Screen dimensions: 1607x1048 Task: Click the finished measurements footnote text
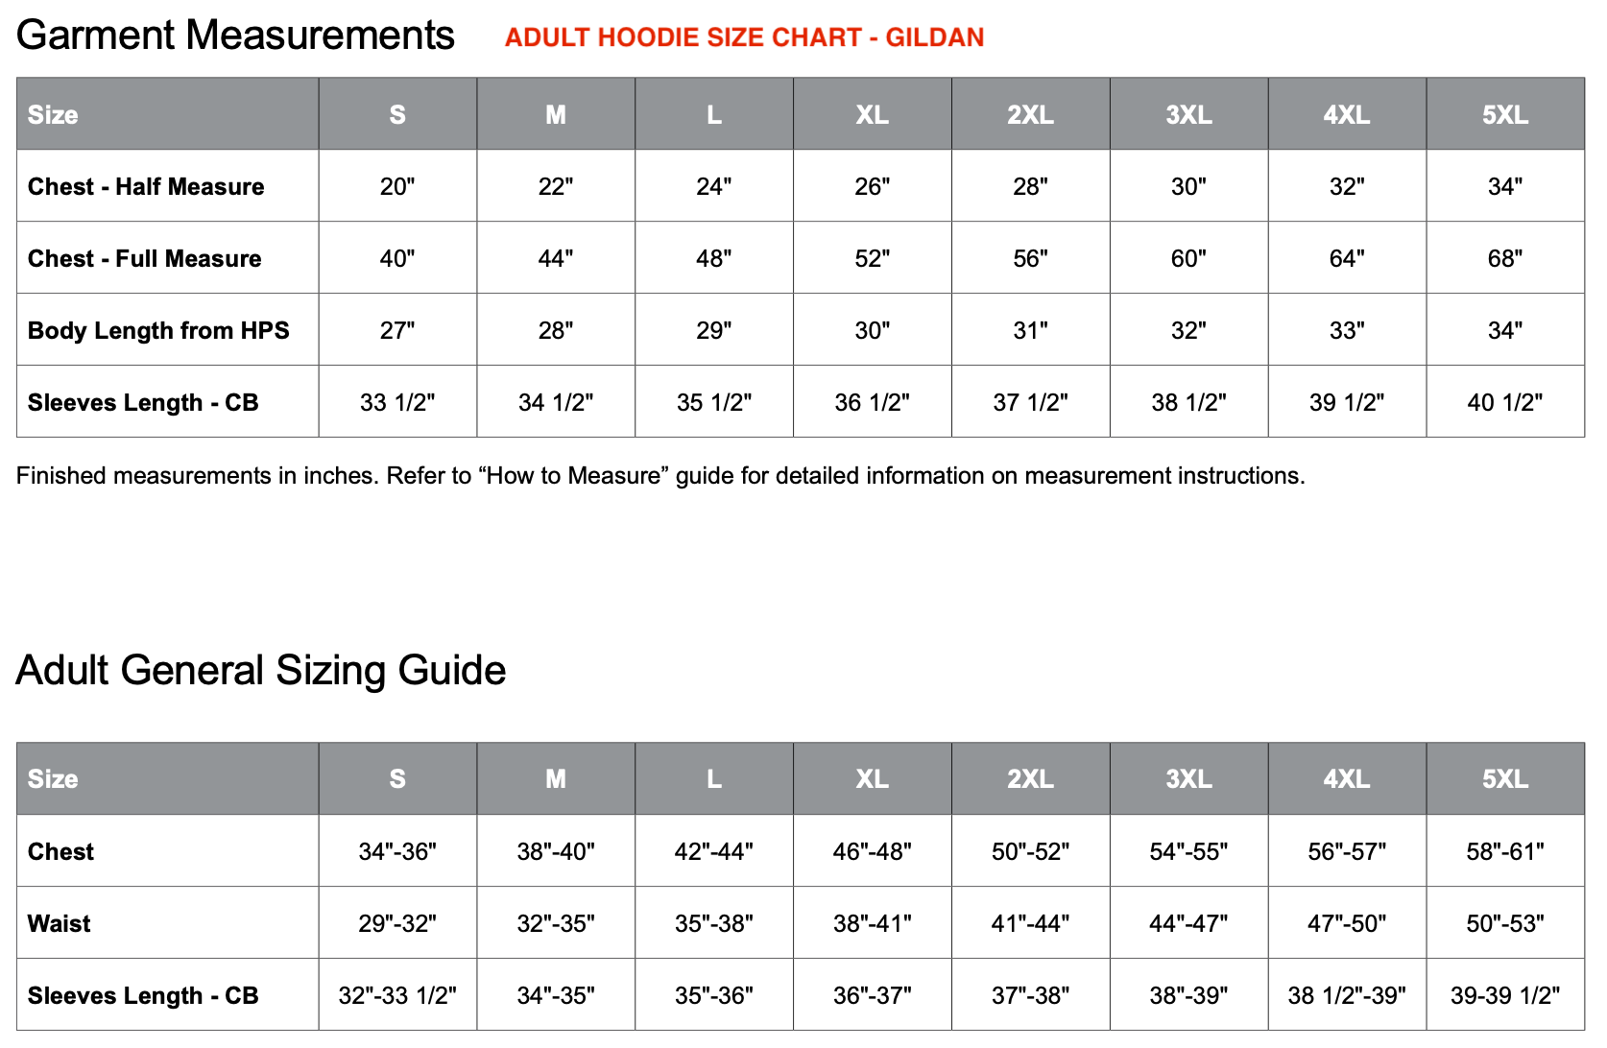(660, 476)
